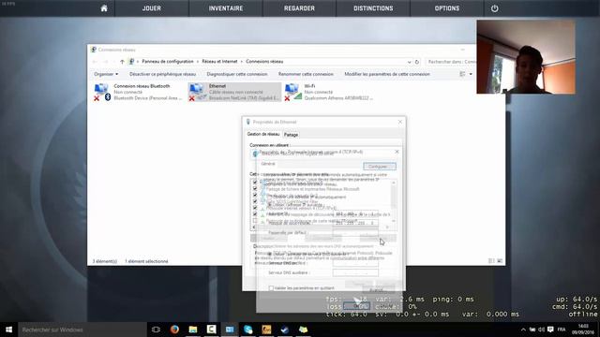The image size is (600, 337).
Task: Open the last pinned taskbar app
Action: point(303,330)
